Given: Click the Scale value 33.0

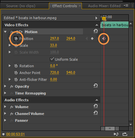Looking at the screenshot, I should (53, 45).
